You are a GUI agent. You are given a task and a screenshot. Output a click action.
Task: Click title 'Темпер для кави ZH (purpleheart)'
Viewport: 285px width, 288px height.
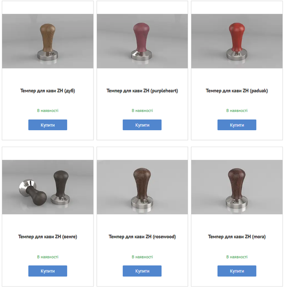pyautogui.click(x=142, y=91)
